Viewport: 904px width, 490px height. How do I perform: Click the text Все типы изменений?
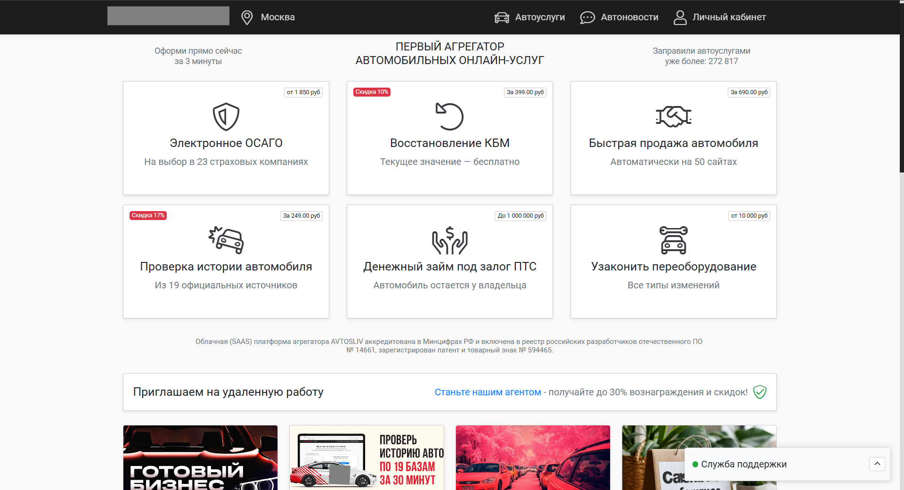pyautogui.click(x=674, y=285)
